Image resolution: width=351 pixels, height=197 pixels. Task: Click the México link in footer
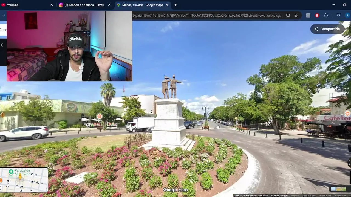(x=295, y=196)
